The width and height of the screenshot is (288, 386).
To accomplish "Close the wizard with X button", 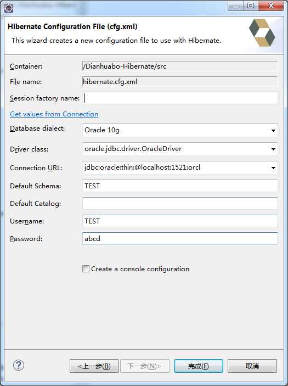I will pyautogui.click(x=271, y=6).
